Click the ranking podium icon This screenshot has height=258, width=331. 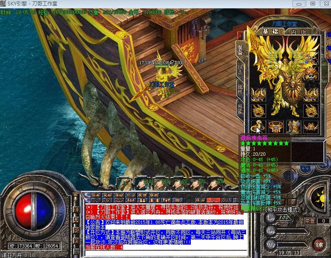click(166, 200)
